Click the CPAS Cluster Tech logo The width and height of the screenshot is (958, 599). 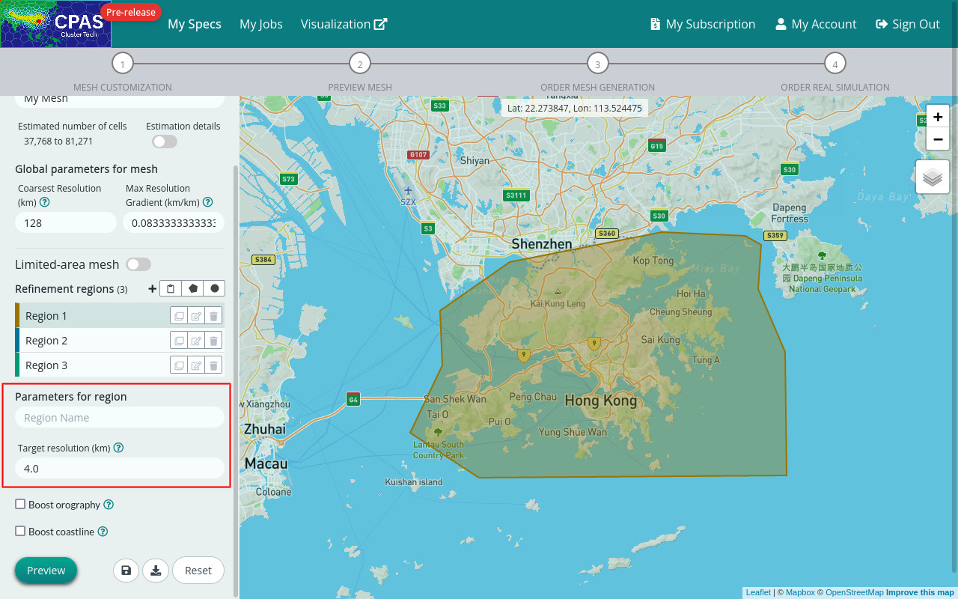[x=55, y=24]
